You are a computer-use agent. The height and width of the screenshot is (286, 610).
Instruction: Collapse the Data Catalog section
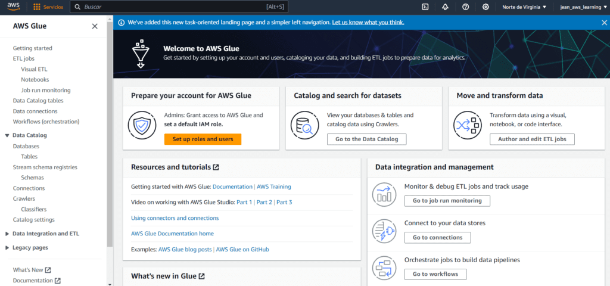pos(7,135)
